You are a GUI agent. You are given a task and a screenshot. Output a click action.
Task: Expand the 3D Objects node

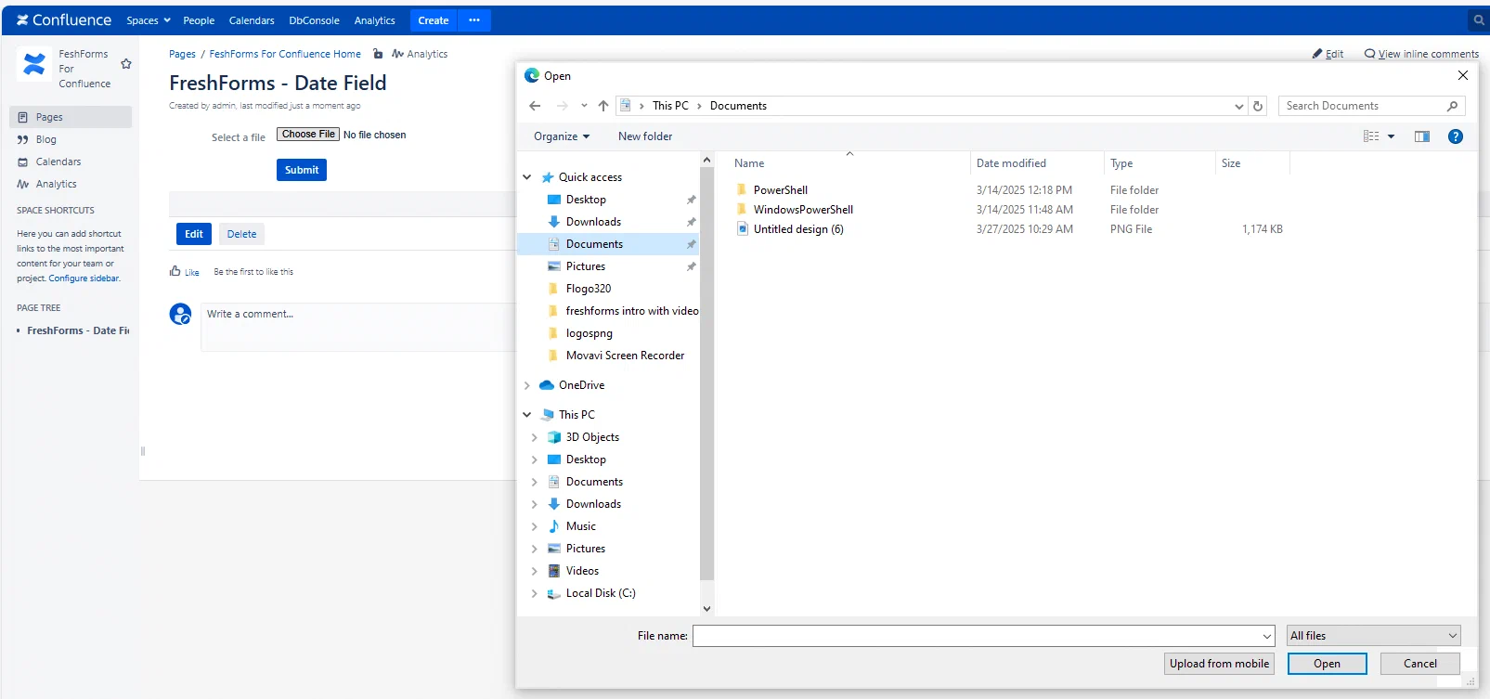535,437
